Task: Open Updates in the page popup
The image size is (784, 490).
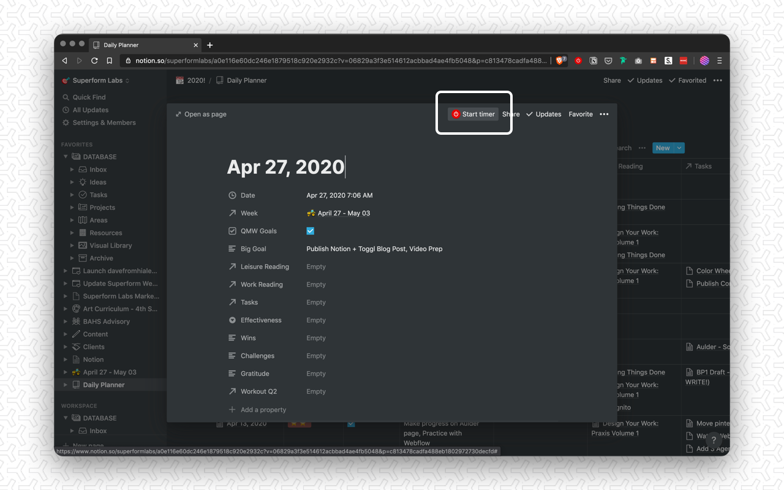Action: (x=543, y=114)
